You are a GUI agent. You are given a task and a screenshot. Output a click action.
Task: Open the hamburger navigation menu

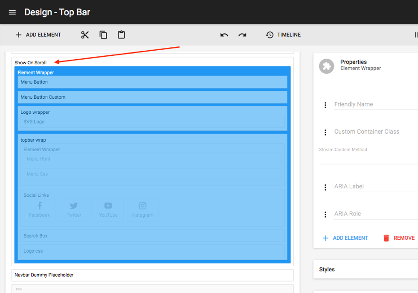click(12, 12)
